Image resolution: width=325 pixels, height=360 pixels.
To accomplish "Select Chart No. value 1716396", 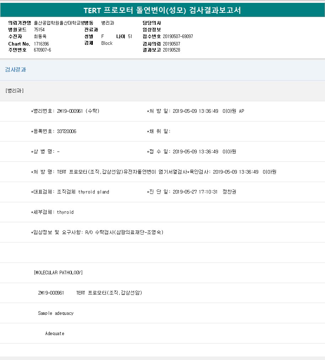I will (x=41, y=44).
